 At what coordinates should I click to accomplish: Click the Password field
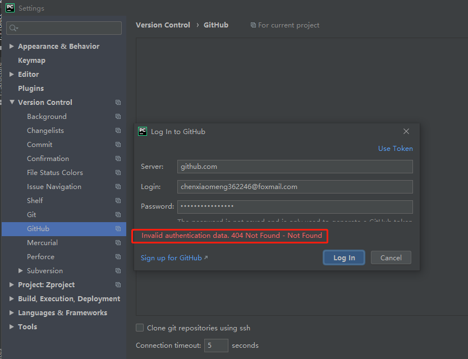[295, 207]
